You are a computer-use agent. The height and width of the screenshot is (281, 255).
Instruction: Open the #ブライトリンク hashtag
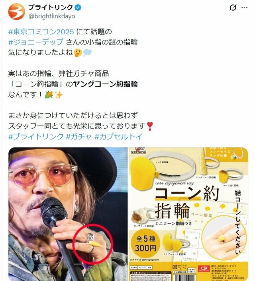pyautogui.click(x=36, y=137)
